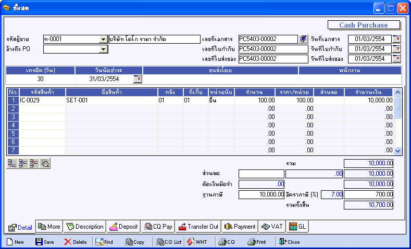Click the Find button in bottom toolbar
This screenshot has width=411, height=249.
103,242
